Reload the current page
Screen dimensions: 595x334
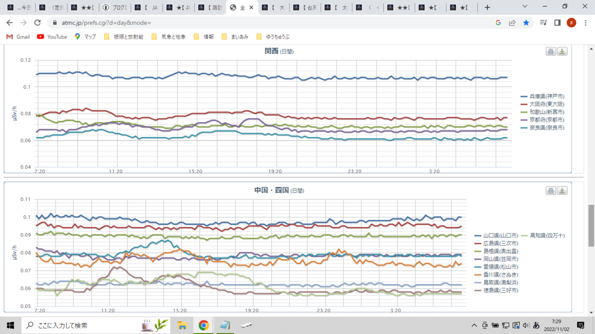tap(37, 23)
